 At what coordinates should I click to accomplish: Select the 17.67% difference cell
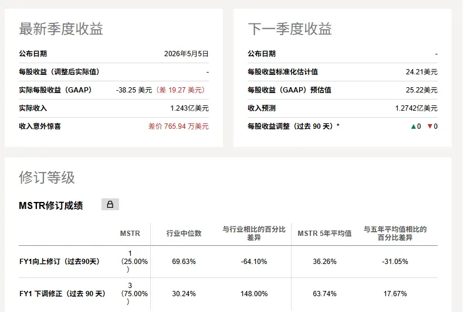point(395,294)
